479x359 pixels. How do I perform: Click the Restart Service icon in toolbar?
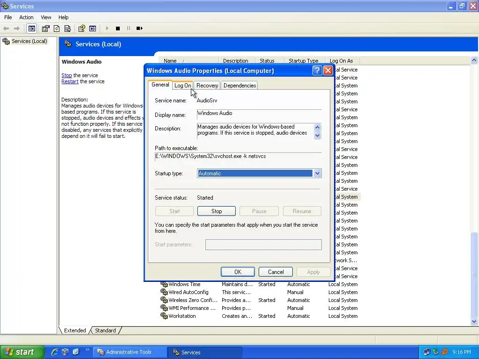(139, 29)
